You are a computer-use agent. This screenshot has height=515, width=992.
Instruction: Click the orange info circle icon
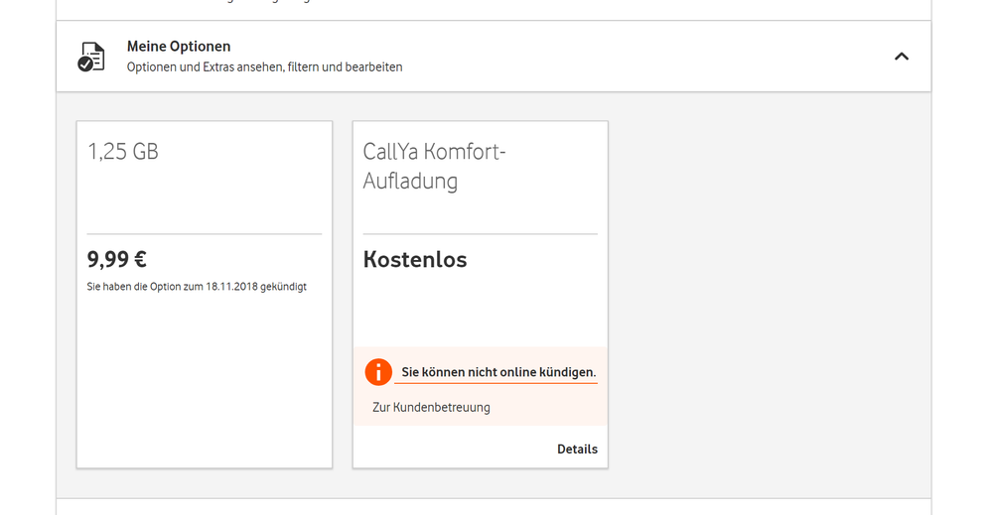tap(378, 372)
